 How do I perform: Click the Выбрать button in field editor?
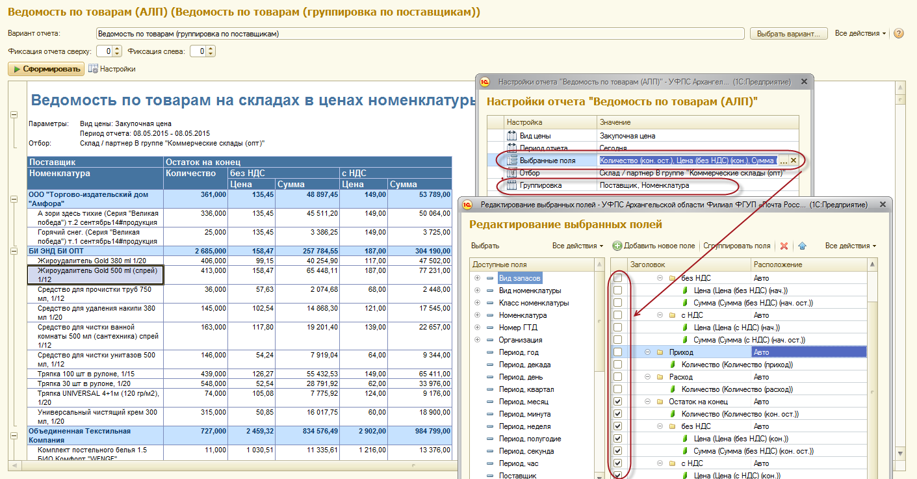485,246
